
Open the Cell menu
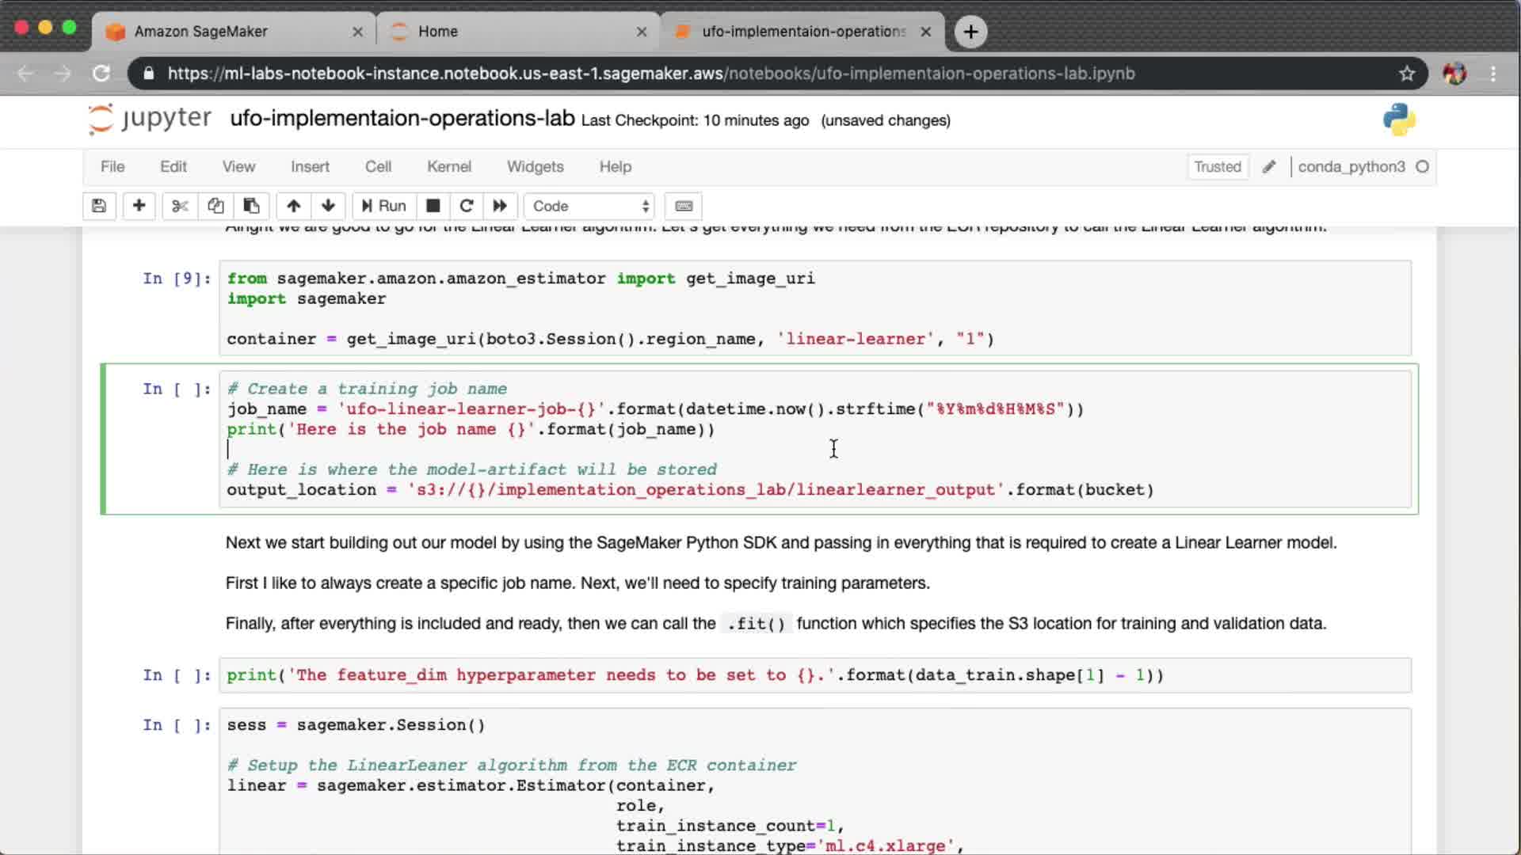378,167
